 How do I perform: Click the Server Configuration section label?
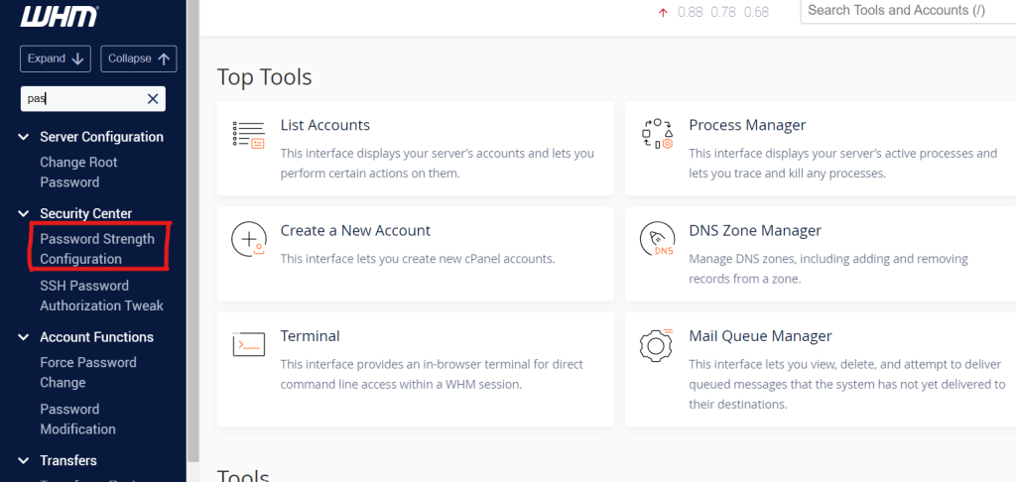pyautogui.click(x=102, y=137)
